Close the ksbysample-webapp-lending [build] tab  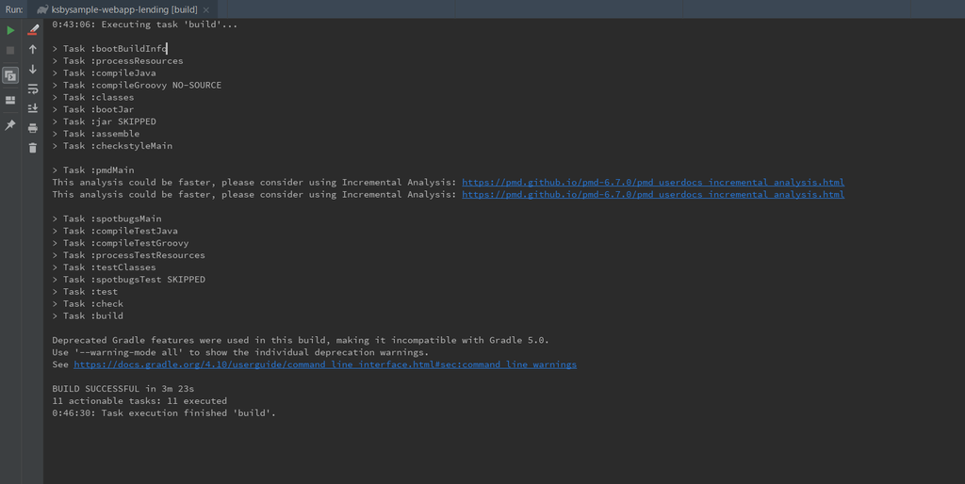tap(206, 9)
